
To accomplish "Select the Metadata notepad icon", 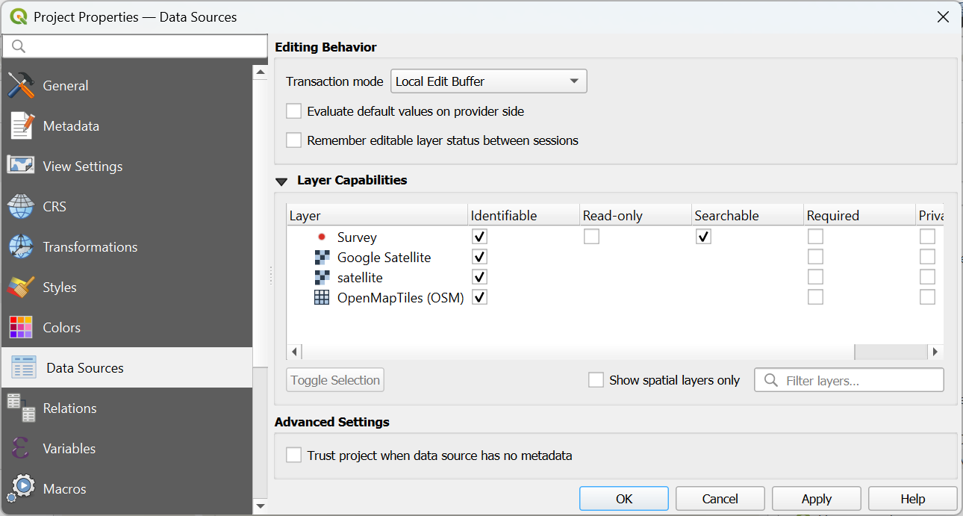I will [21, 126].
